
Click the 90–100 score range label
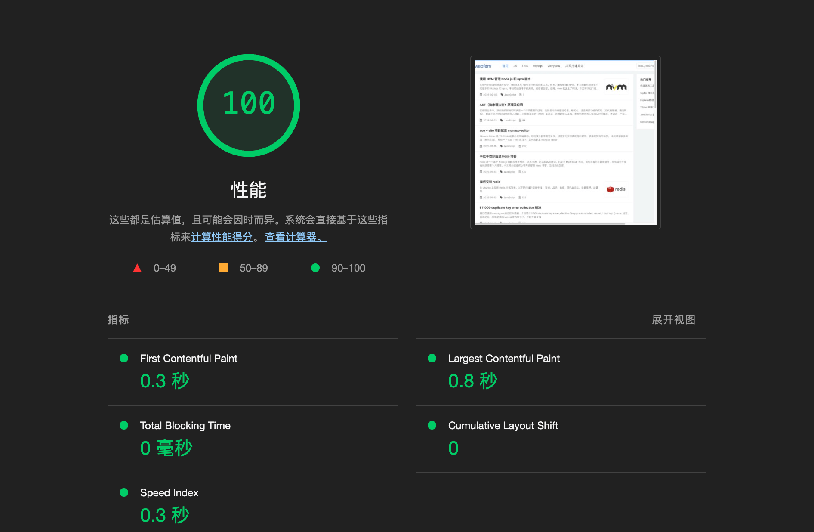point(348,268)
